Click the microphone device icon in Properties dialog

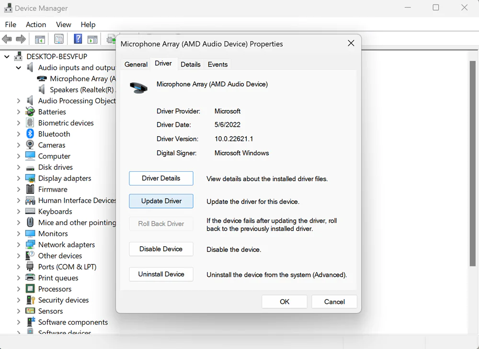[x=138, y=88]
